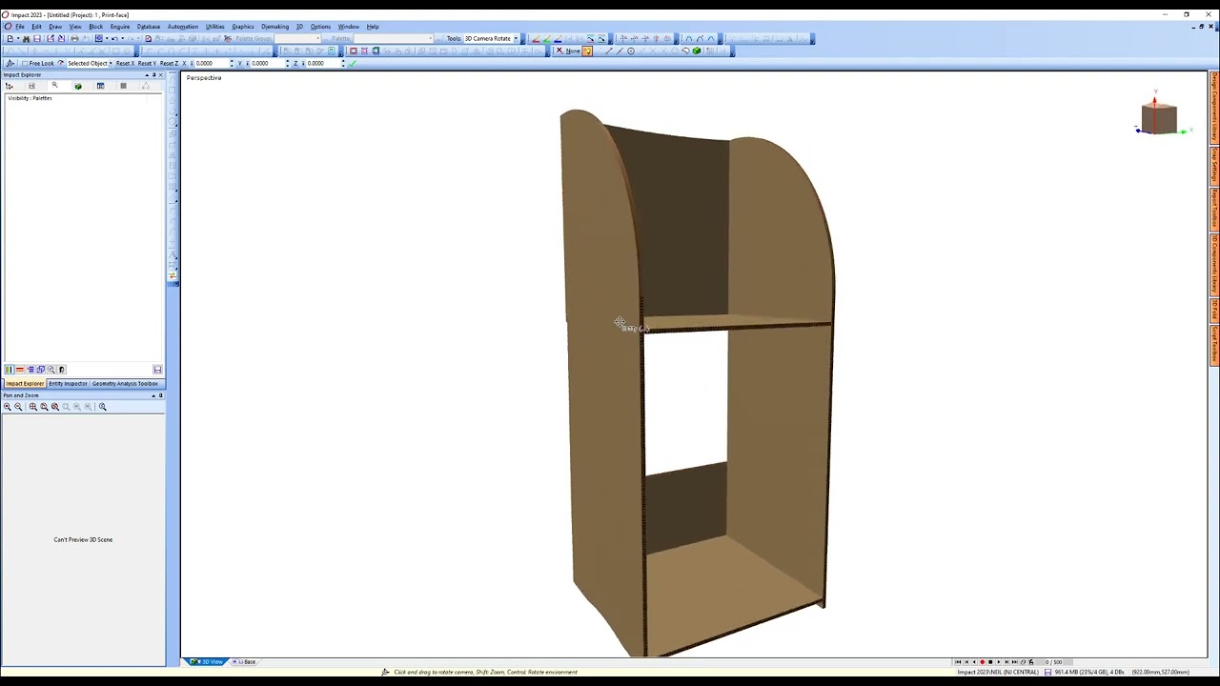This screenshot has width=1220, height=686.
Task: Select the Impact Explorer tab
Action: (25, 384)
